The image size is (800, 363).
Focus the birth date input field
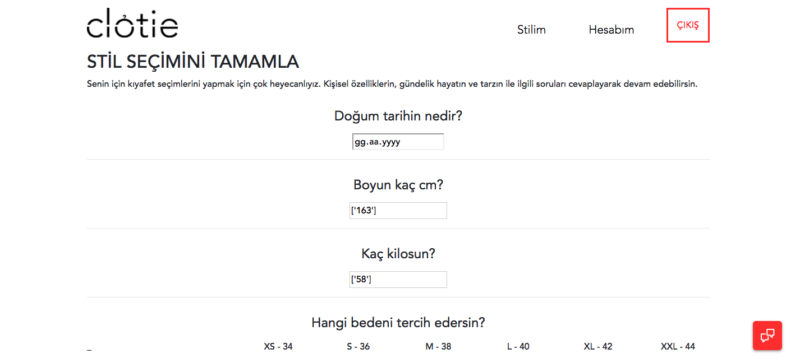click(398, 142)
